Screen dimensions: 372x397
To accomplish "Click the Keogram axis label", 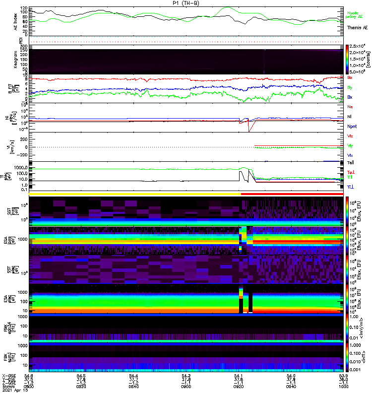I will (x=16, y=60).
